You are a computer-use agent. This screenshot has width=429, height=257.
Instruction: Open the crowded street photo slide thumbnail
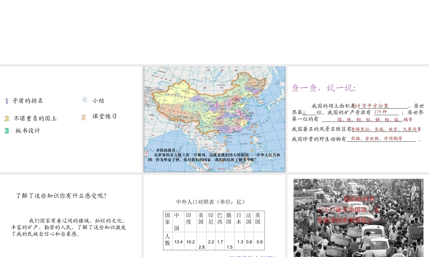pyautogui.click(x=358, y=216)
